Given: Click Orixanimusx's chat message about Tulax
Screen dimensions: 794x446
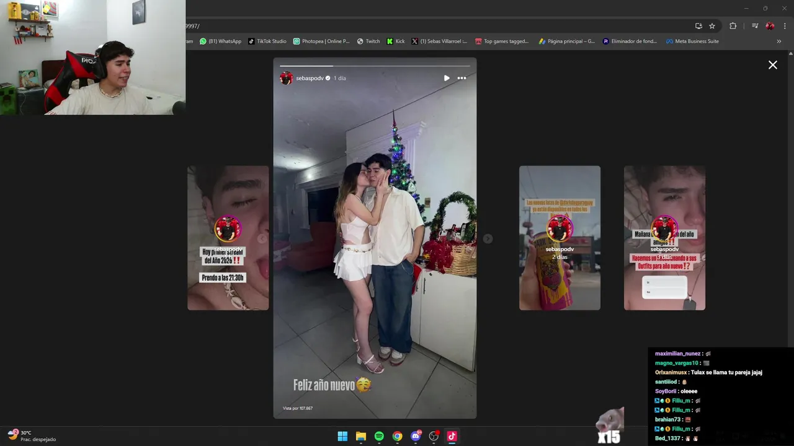Looking at the screenshot, I should click(708, 372).
